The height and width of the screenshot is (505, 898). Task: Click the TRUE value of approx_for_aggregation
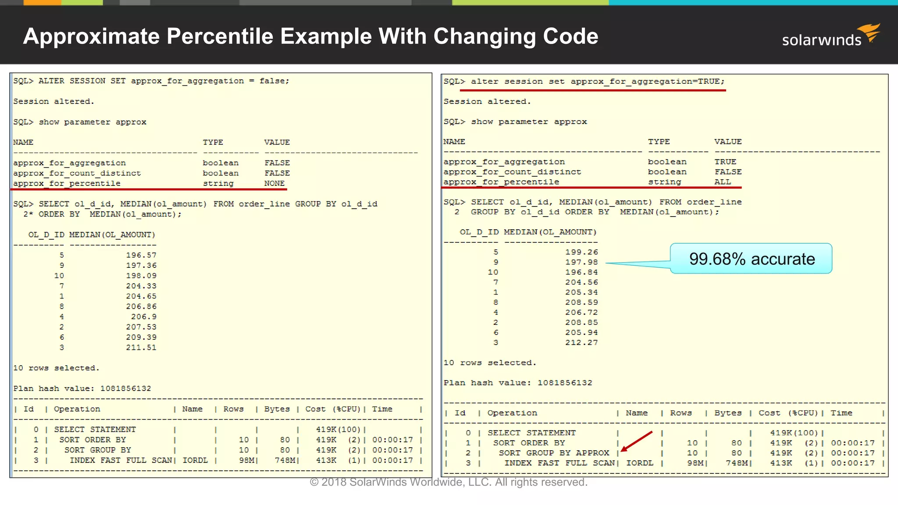coord(725,162)
